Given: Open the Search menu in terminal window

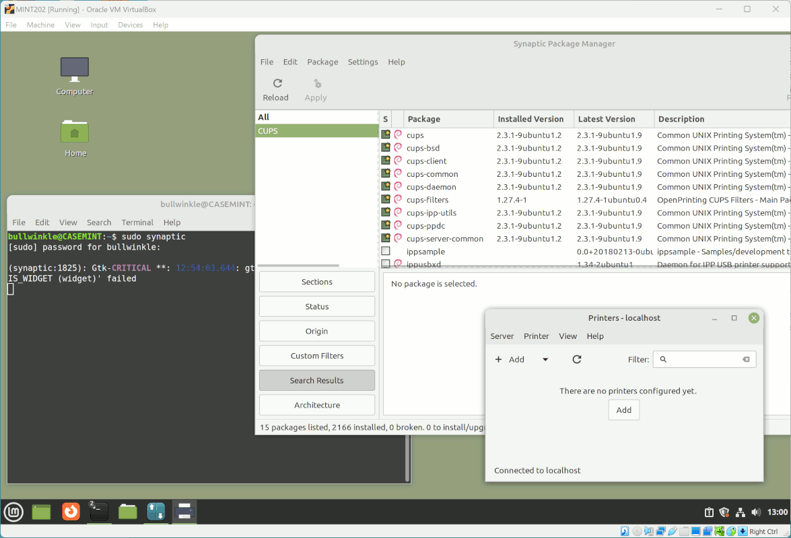Looking at the screenshot, I should (99, 222).
